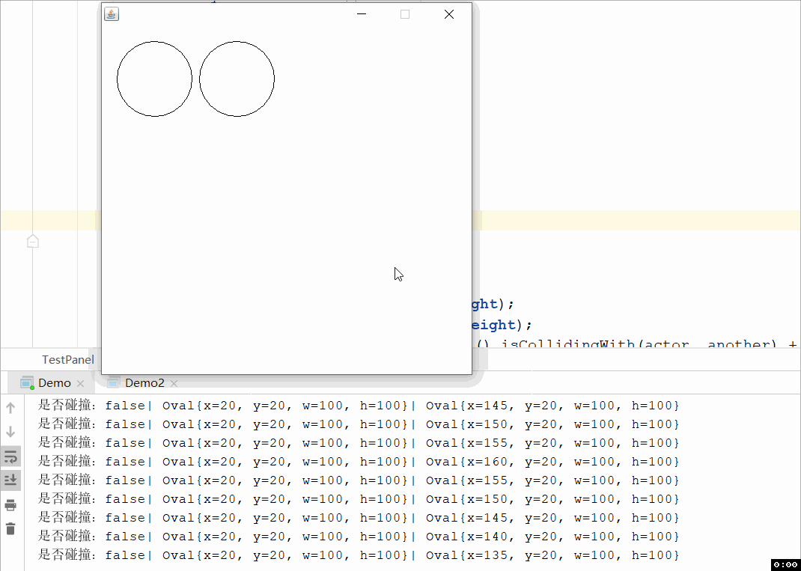Click the up arrow icon in console toolbar
The width and height of the screenshot is (801, 571).
tap(10, 408)
